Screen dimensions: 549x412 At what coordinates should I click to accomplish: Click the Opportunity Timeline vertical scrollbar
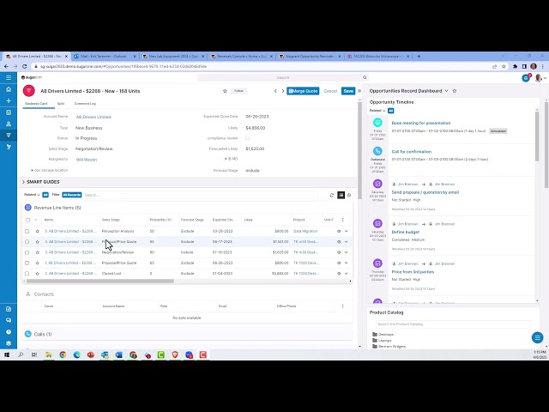[537, 135]
